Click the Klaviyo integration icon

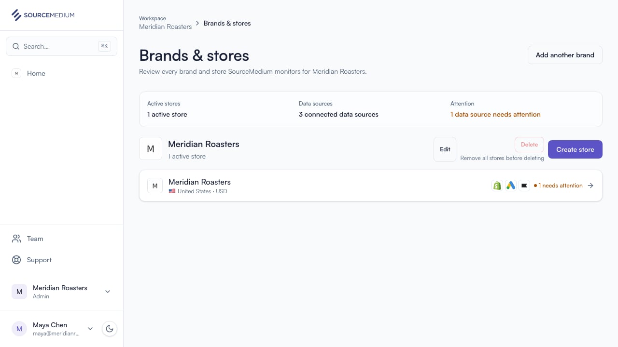coord(524,186)
